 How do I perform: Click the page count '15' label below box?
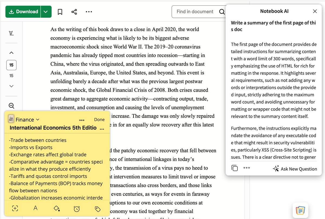coord(11,76)
